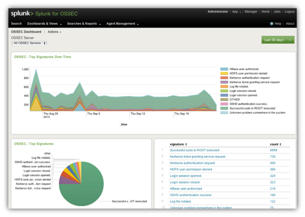Open the Alerts page

click(265, 12)
